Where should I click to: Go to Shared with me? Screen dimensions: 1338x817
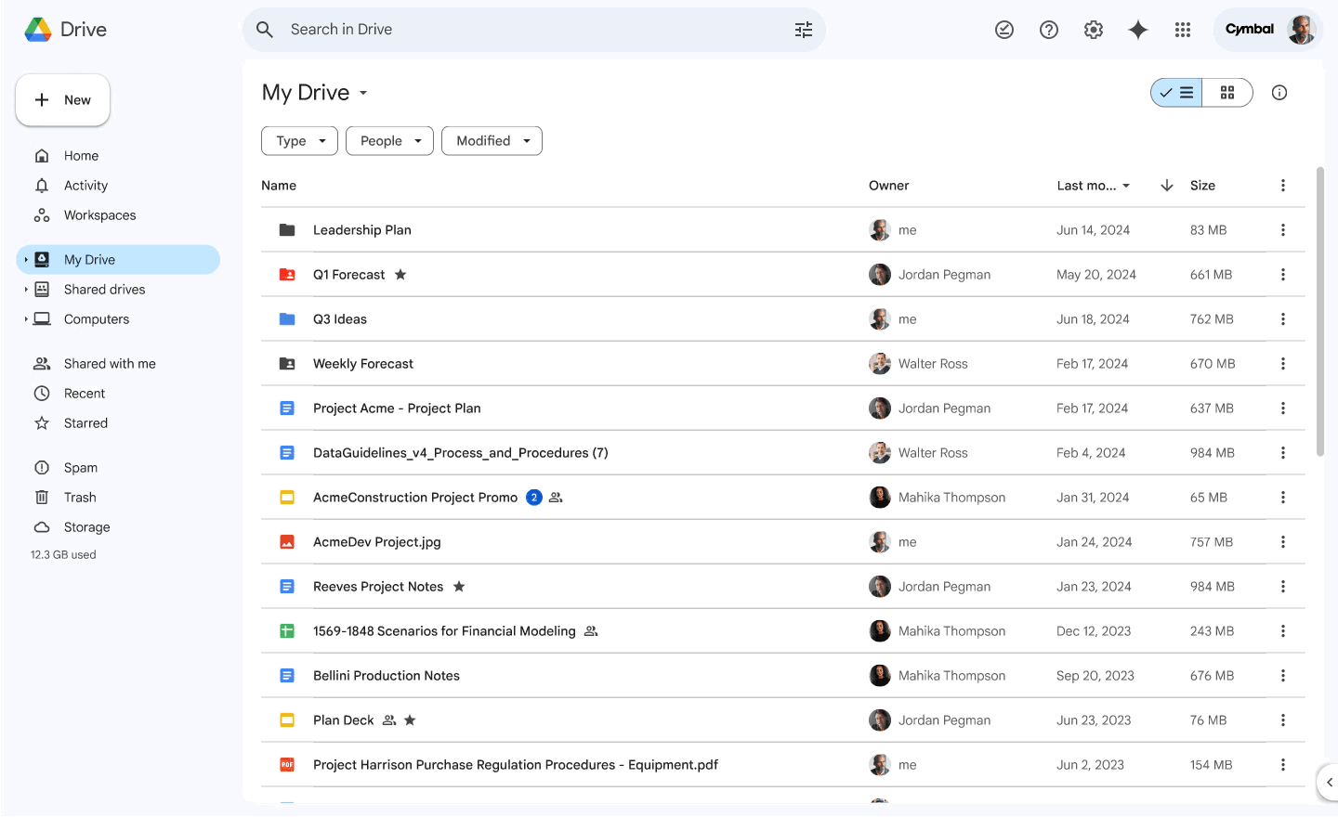point(110,364)
